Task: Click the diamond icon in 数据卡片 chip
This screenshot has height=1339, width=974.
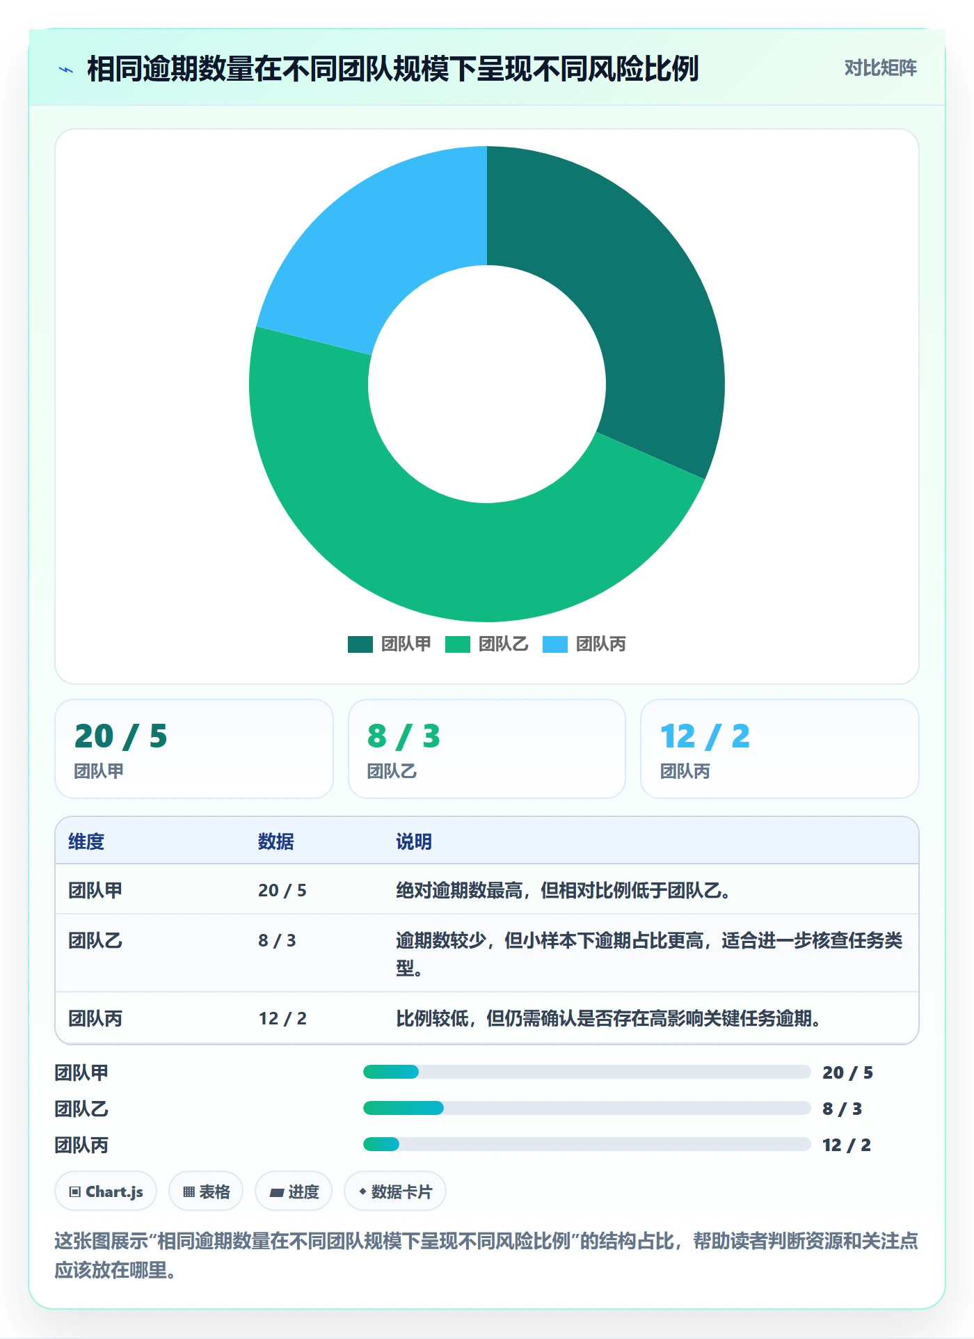Action: tap(362, 1192)
